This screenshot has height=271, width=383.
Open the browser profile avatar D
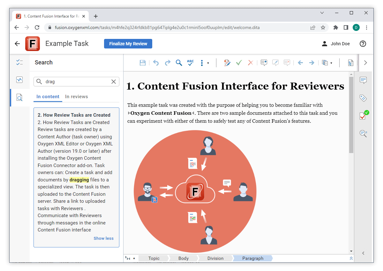coord(356,27)
